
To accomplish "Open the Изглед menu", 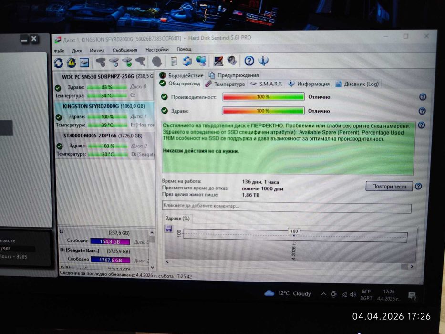I will pos(97,51).
